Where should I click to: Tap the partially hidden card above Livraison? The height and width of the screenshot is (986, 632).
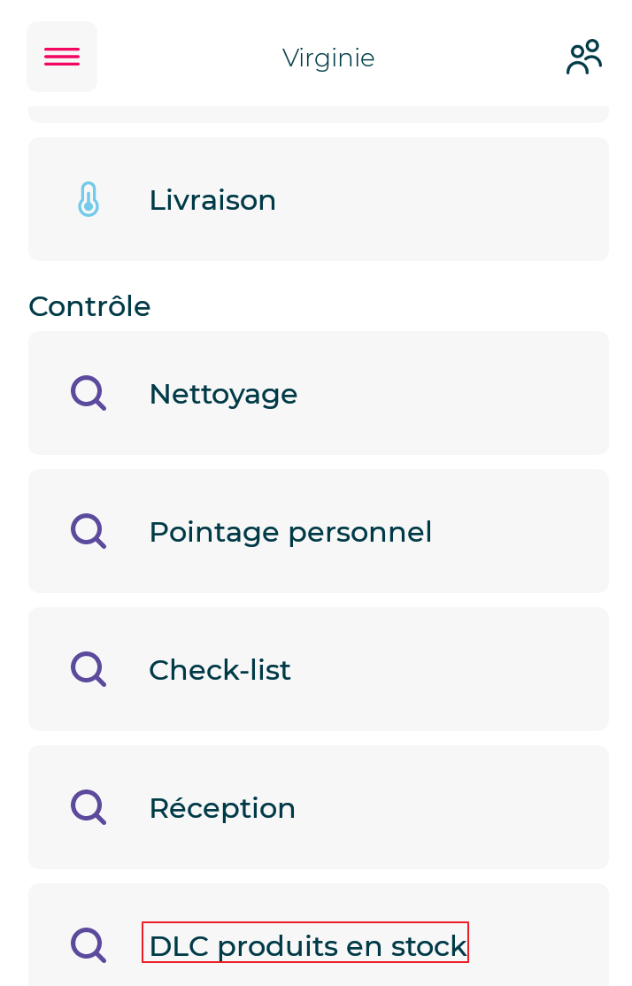[x=319, y=115]
